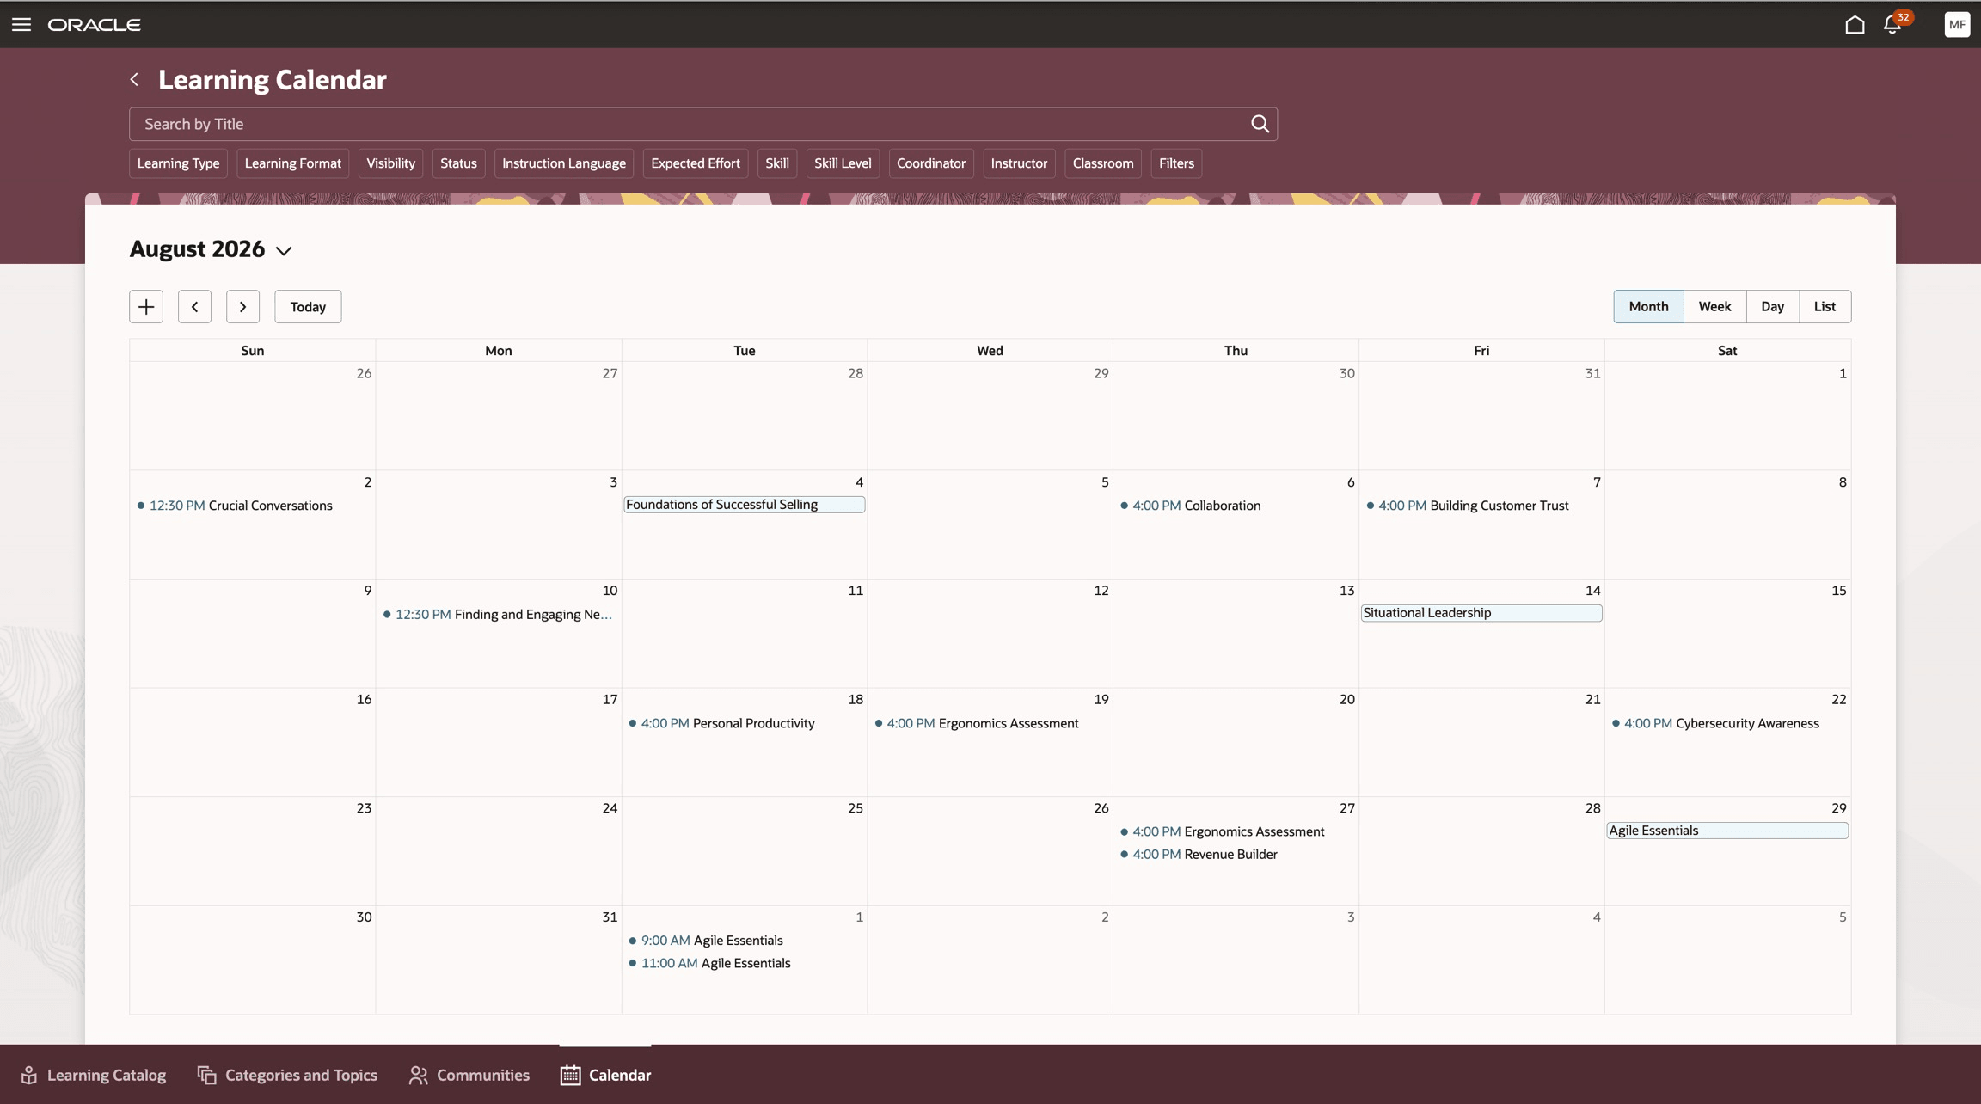Select August 21 day cell number

[1592, 700]
